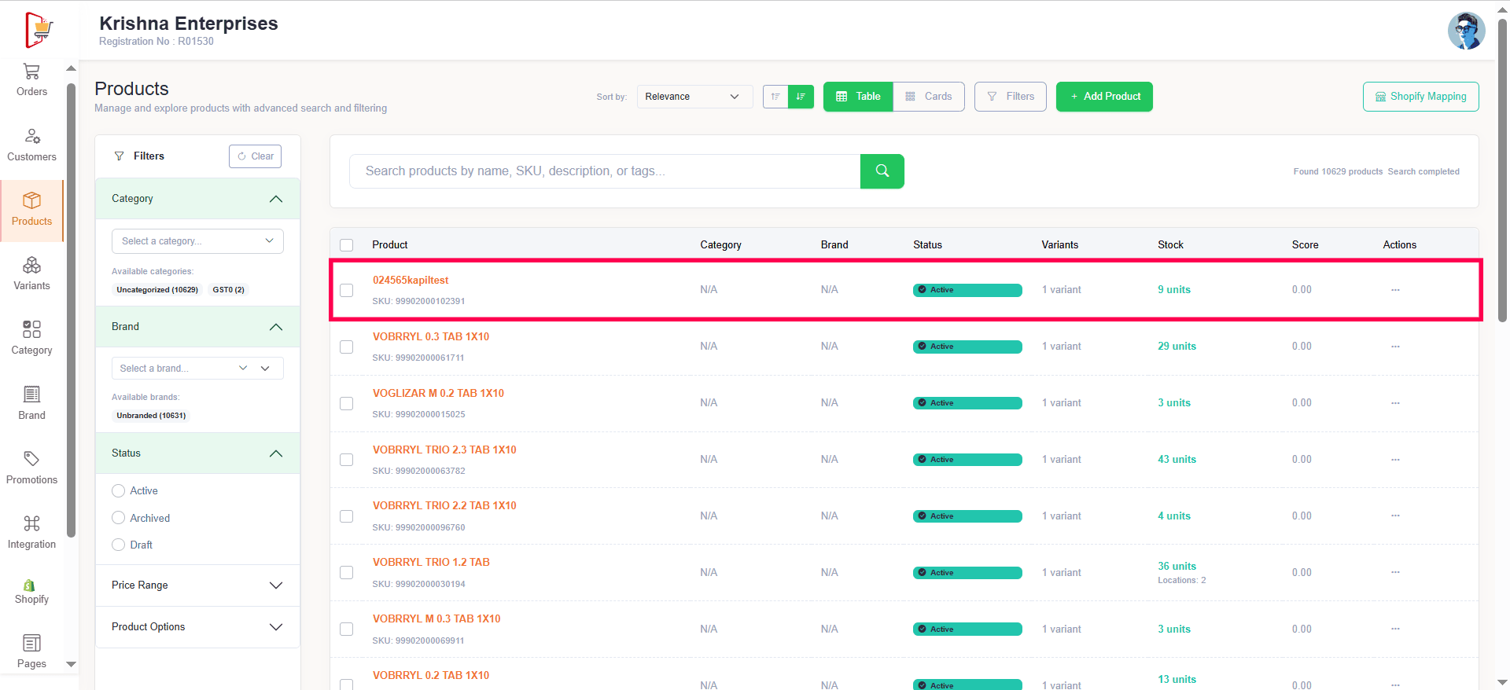Tick the checkbox for VOBRRYL 0.3 TAB 1X10
The width and height of the screenshot is (1510, 690).
click(346, 347)
